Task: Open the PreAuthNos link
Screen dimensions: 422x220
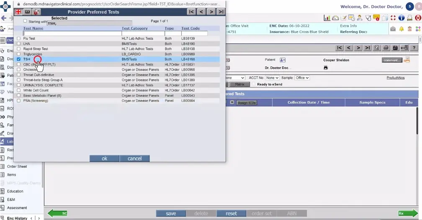Action: point(395,78)
